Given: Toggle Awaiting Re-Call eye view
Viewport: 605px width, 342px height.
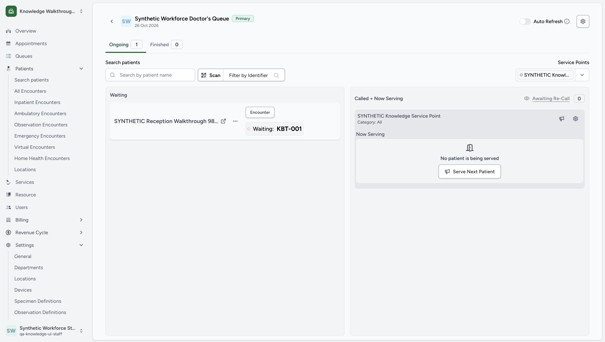Looking at the screenshot, I should (527, 98).
